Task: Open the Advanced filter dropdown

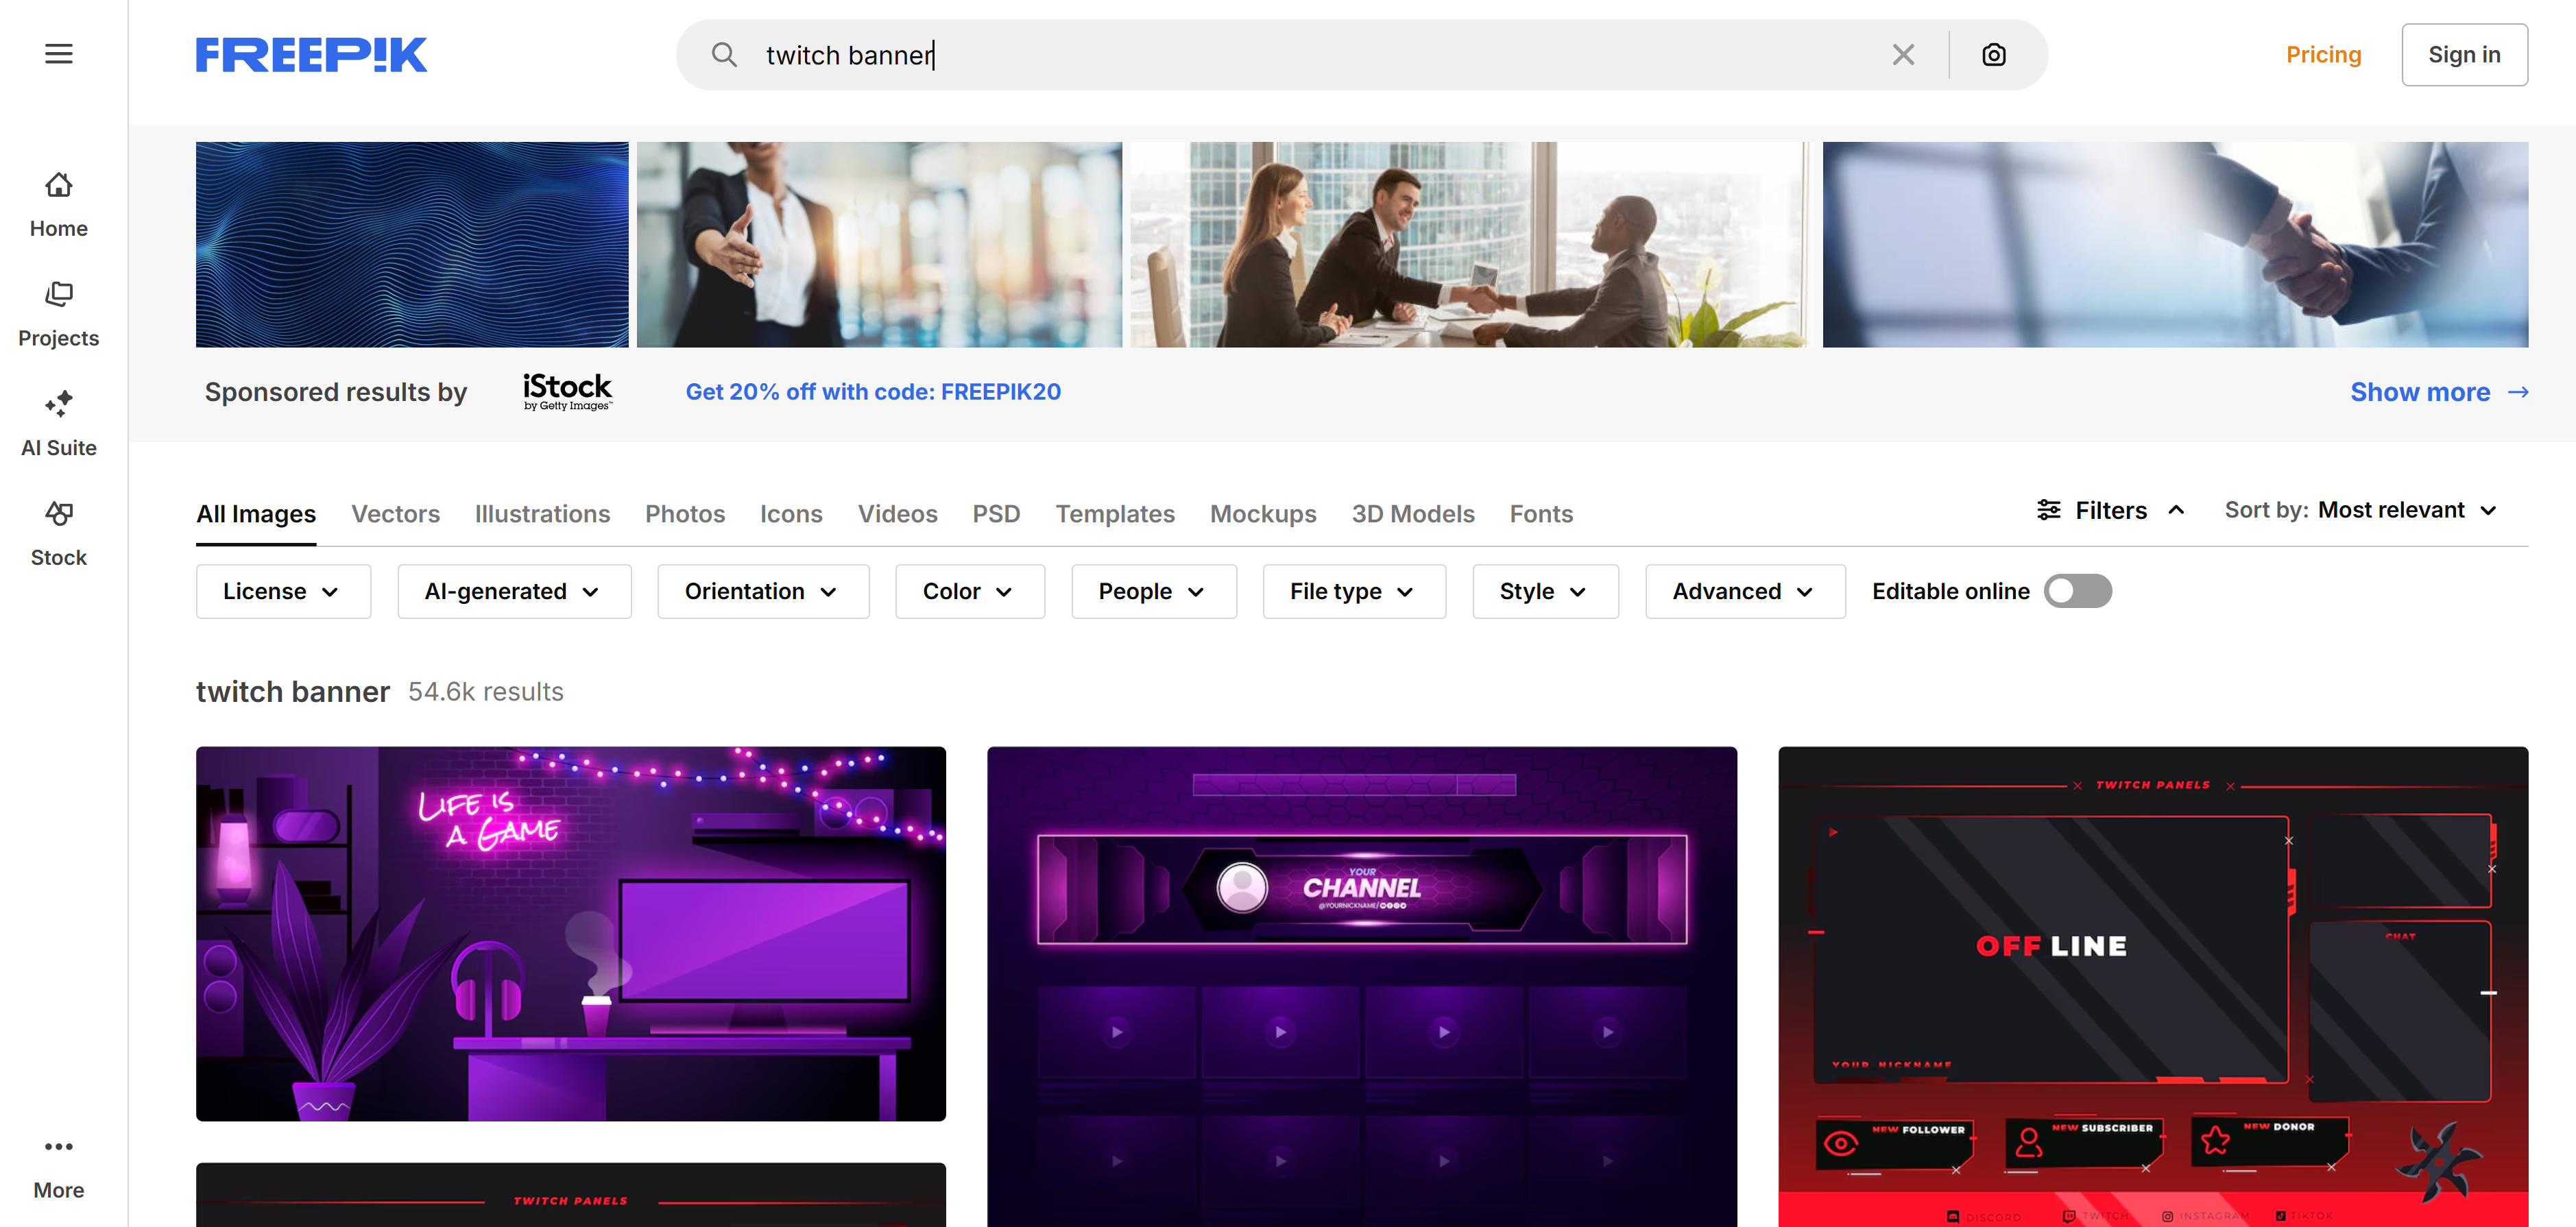Action: 1744,591
